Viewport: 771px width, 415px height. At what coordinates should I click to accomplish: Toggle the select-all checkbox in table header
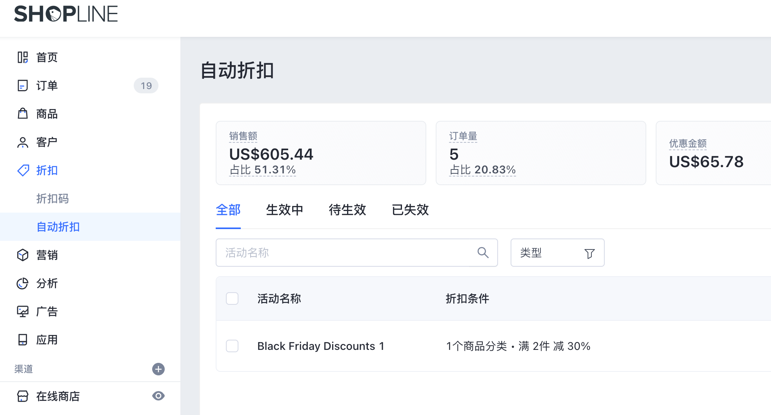(x=232, y=299)
